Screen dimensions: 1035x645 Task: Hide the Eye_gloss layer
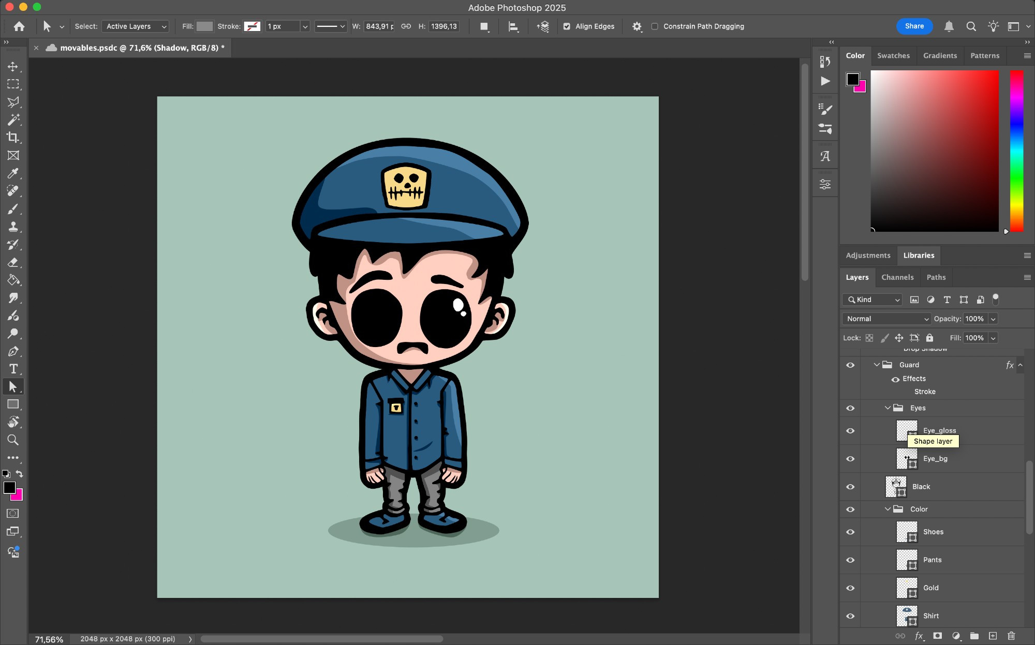[x=850, y=431]
